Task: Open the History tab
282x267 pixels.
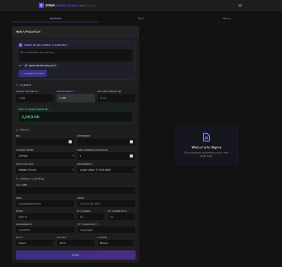Action: [x=227, y=18]
